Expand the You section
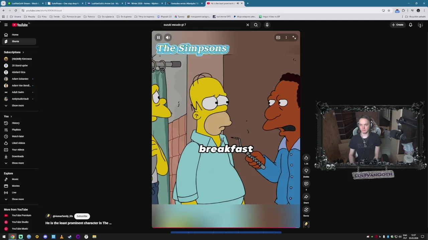 (8, 116)
